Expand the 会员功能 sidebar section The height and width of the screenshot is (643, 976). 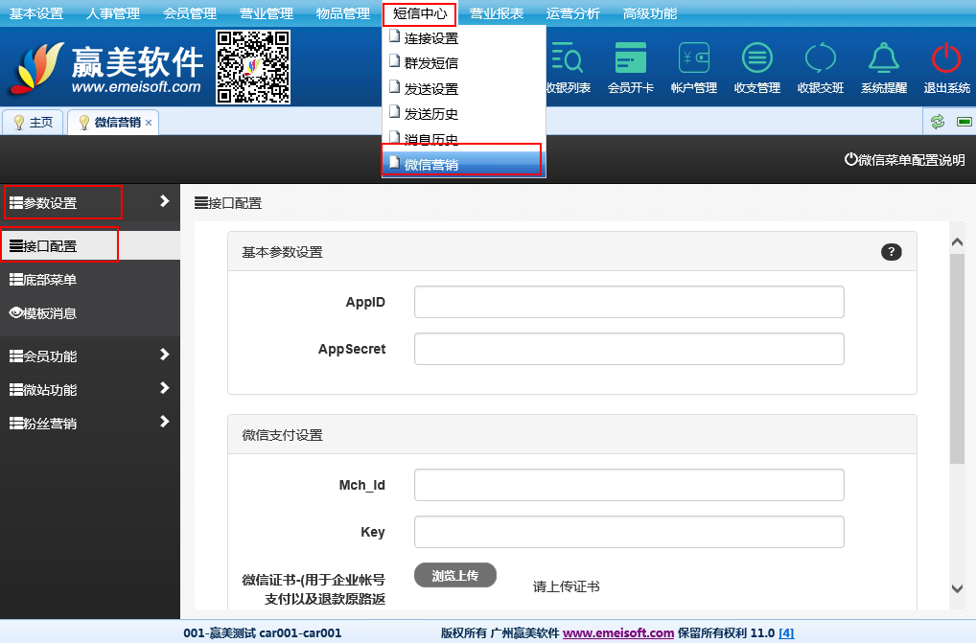click(90, 356)
